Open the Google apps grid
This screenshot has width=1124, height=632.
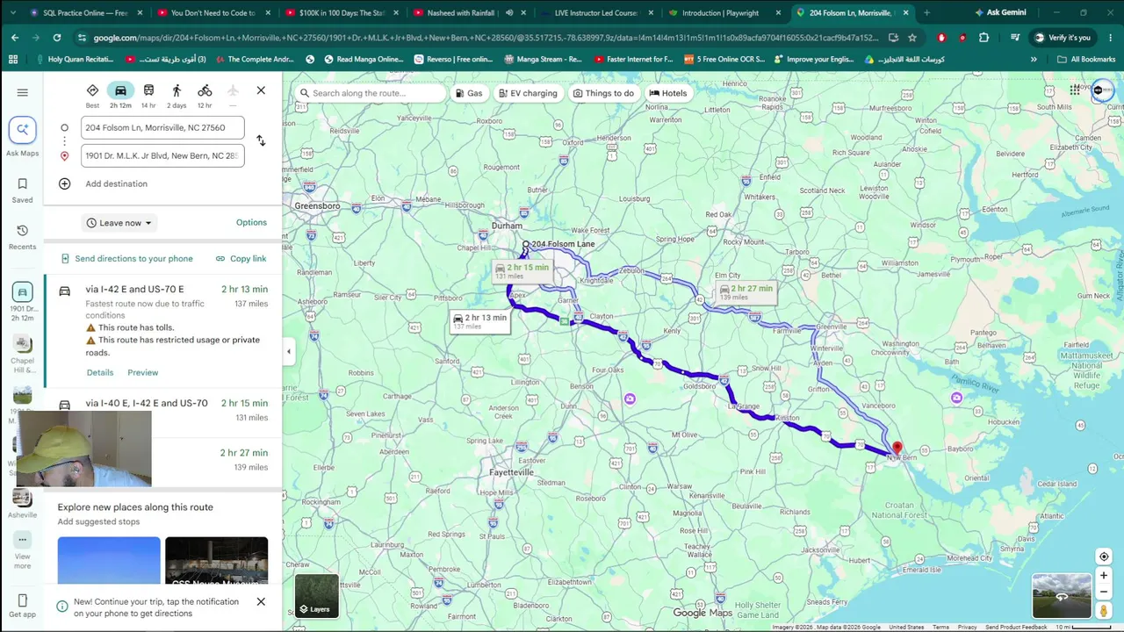1075,90
